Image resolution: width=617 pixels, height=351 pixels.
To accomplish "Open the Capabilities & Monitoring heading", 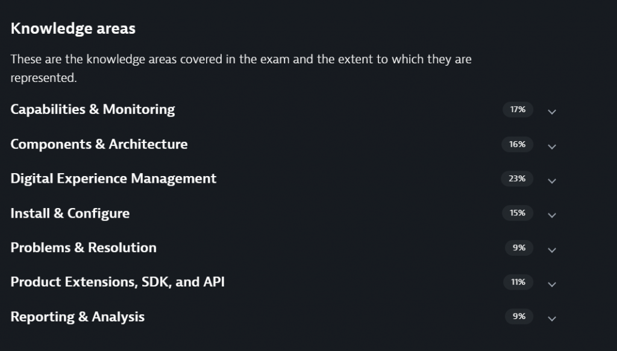I will [93, 109].
